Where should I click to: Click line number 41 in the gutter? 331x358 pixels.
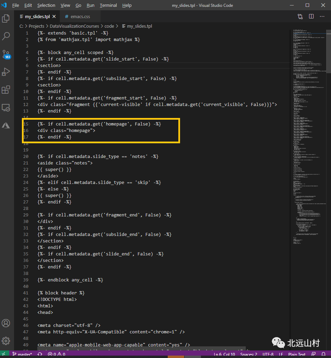click(x=26, y=293)
